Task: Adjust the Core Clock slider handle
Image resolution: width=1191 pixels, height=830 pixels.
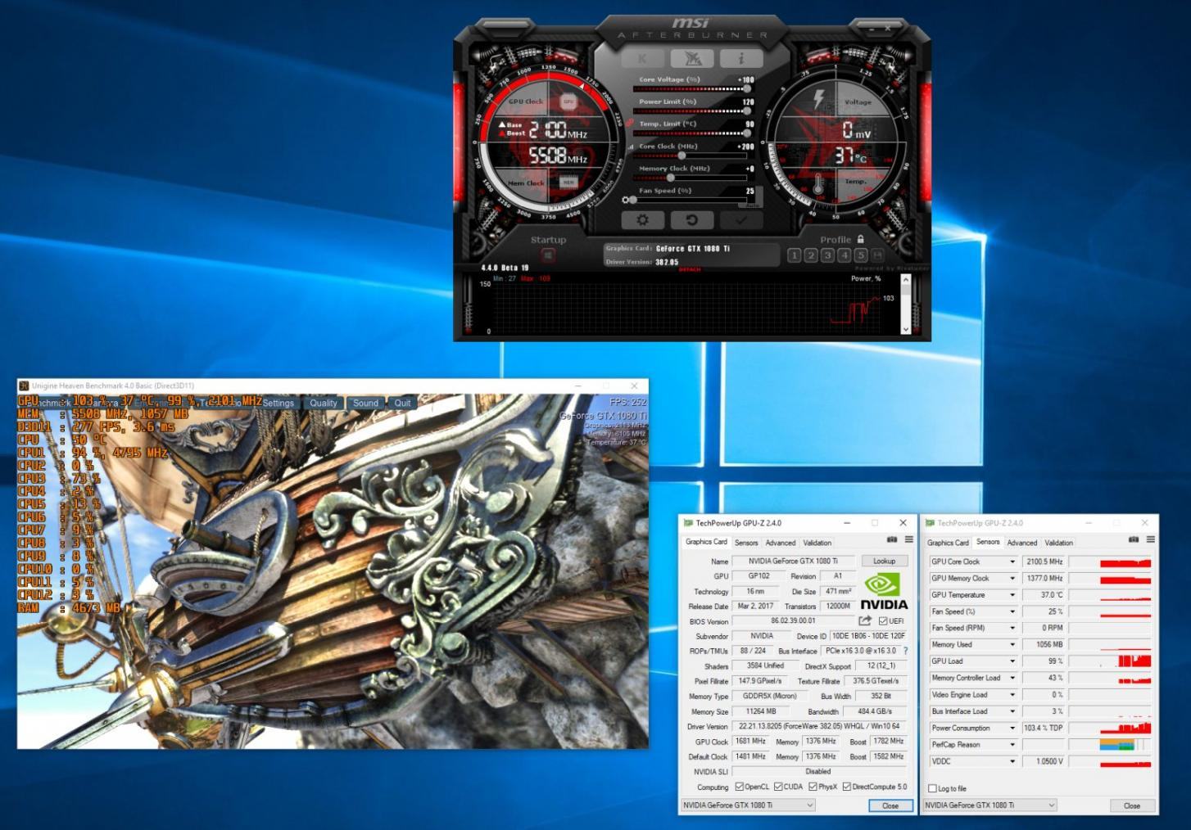Action: [x=682, y=155]
